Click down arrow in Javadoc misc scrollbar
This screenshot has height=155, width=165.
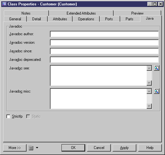149,106
